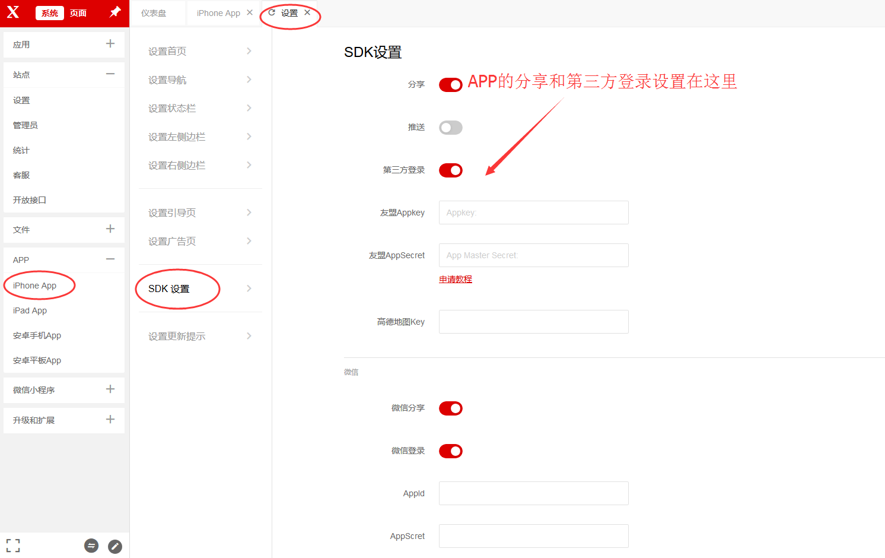
Task: Click refresh icon on 设置 tab
Action: [x=272, y=12]
